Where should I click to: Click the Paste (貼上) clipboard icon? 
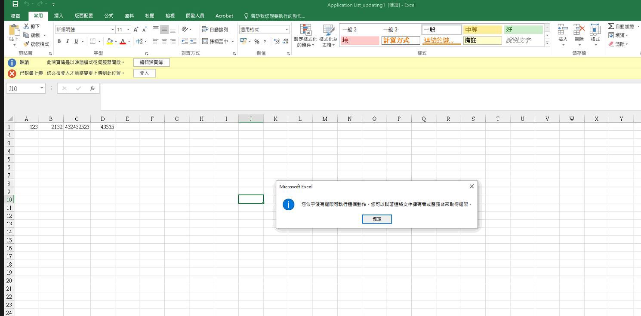pos(14,30)
